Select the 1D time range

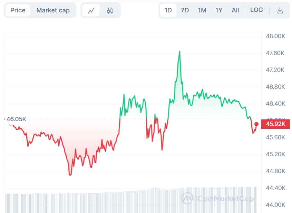pos(168,10)
